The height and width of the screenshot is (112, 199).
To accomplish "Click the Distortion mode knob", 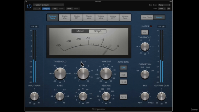I will (145, 74).
